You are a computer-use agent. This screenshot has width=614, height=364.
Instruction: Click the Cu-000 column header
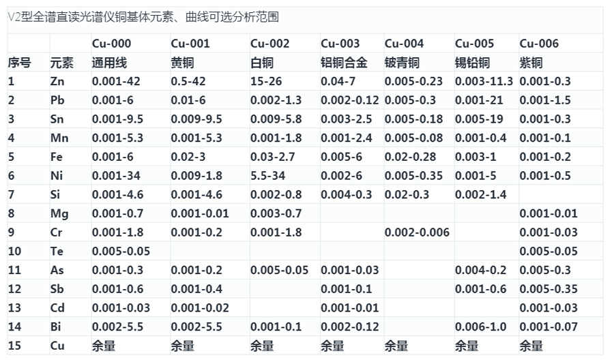click(x=111, y=44)
